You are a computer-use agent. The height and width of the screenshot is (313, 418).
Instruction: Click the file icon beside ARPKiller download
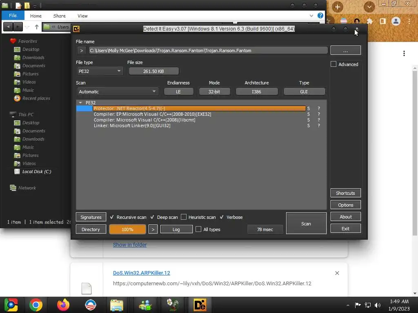point(87,289)
